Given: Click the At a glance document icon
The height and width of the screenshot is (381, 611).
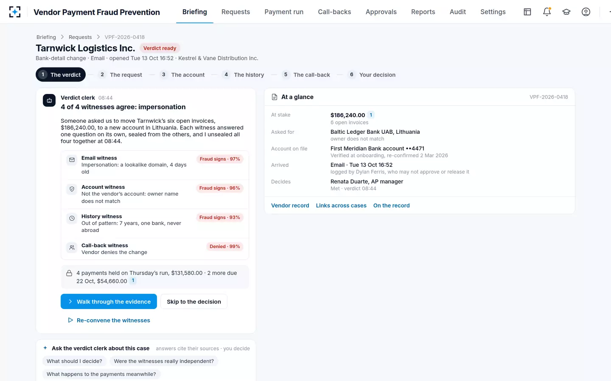Looking at the screenshot, I should [x=275, y=97].
